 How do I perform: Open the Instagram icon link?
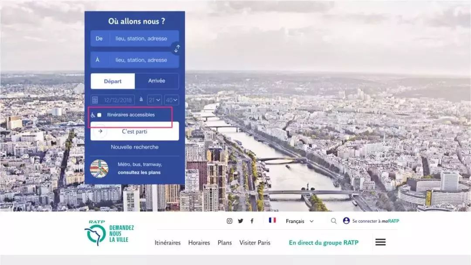229,221
